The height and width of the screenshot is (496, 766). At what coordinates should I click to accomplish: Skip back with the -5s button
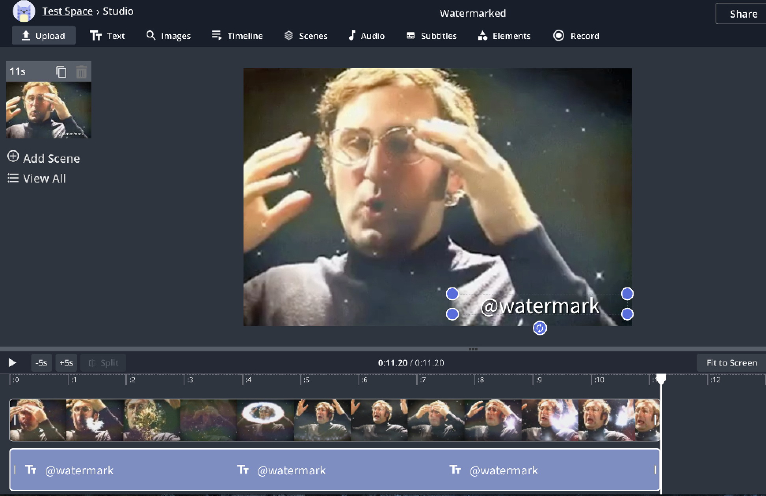coord(41,363)
